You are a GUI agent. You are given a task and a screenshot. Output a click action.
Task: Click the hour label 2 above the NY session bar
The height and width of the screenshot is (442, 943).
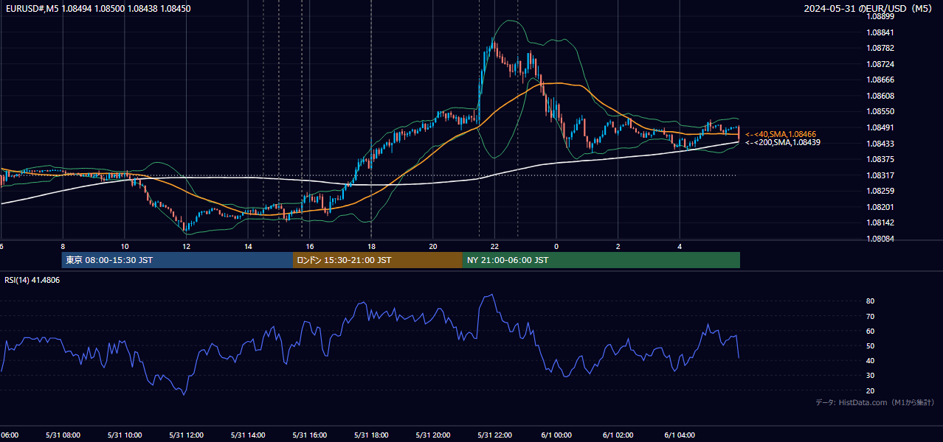point(618,246)
